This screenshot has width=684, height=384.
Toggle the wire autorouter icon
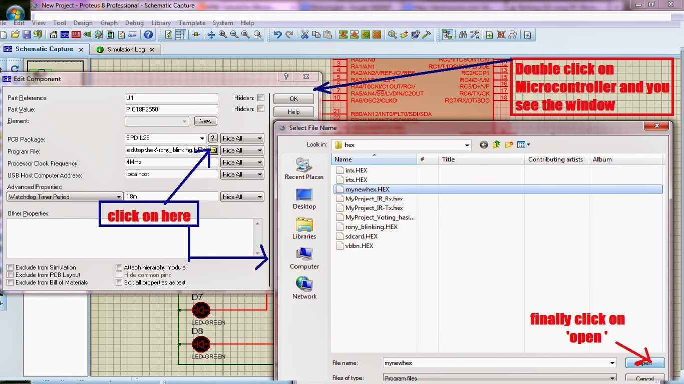point(447,34)
